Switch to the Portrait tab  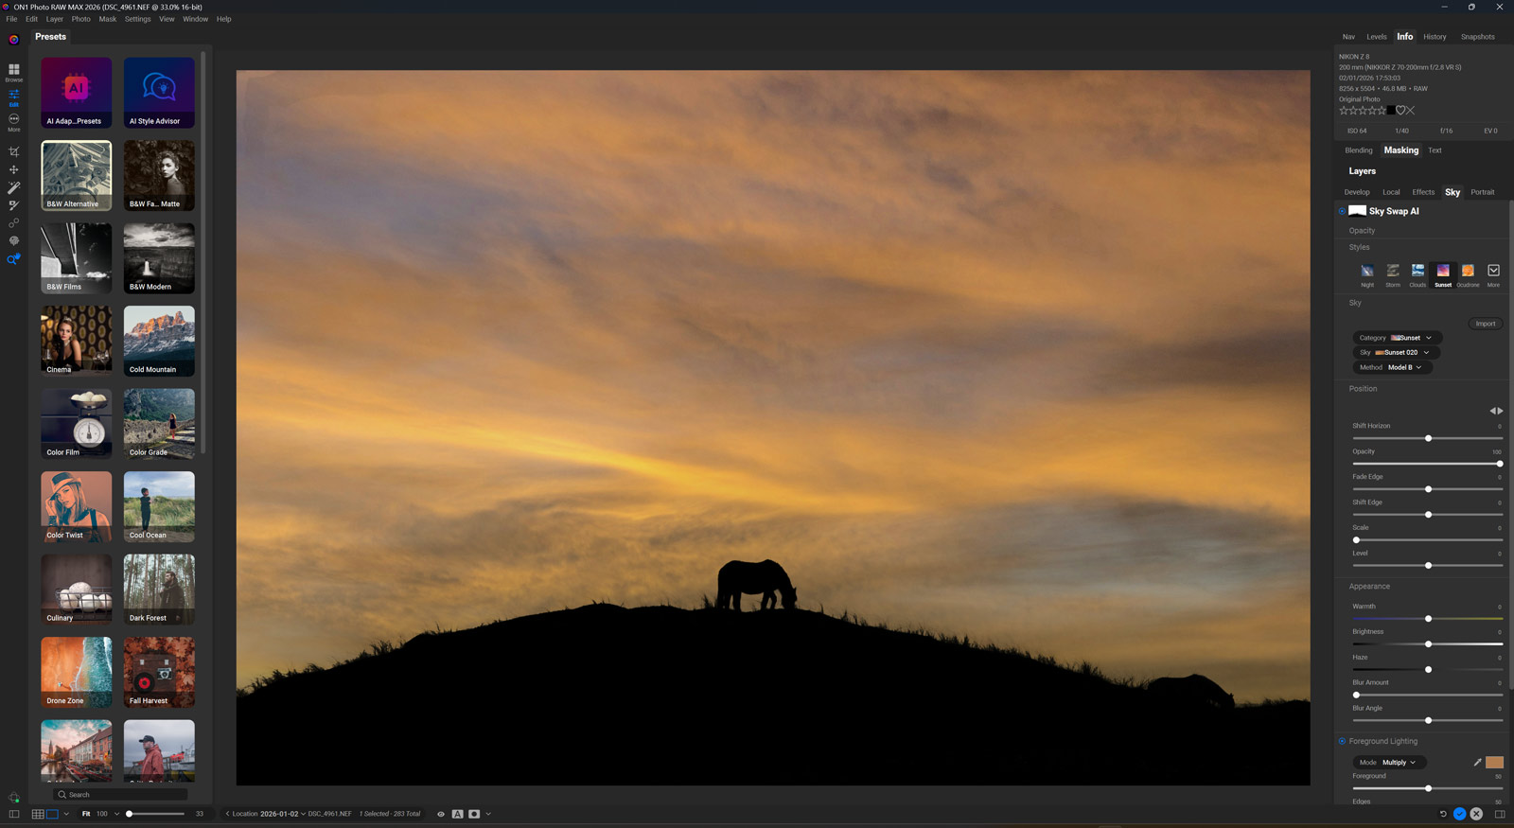click(x=1483, y=192)
